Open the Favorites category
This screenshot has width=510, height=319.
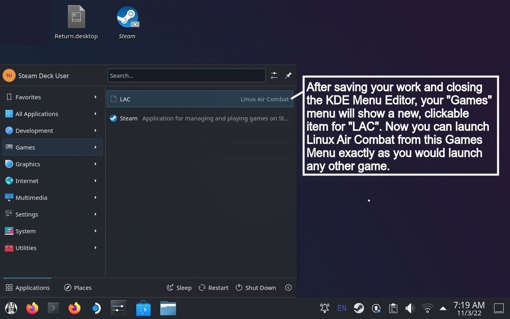[53, 97]
